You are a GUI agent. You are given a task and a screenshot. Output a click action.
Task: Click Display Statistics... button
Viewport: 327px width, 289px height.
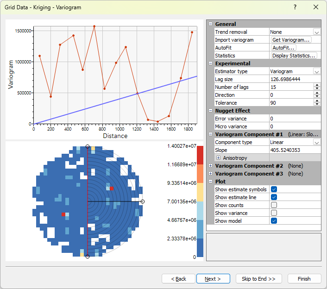(x=294, y=56)
